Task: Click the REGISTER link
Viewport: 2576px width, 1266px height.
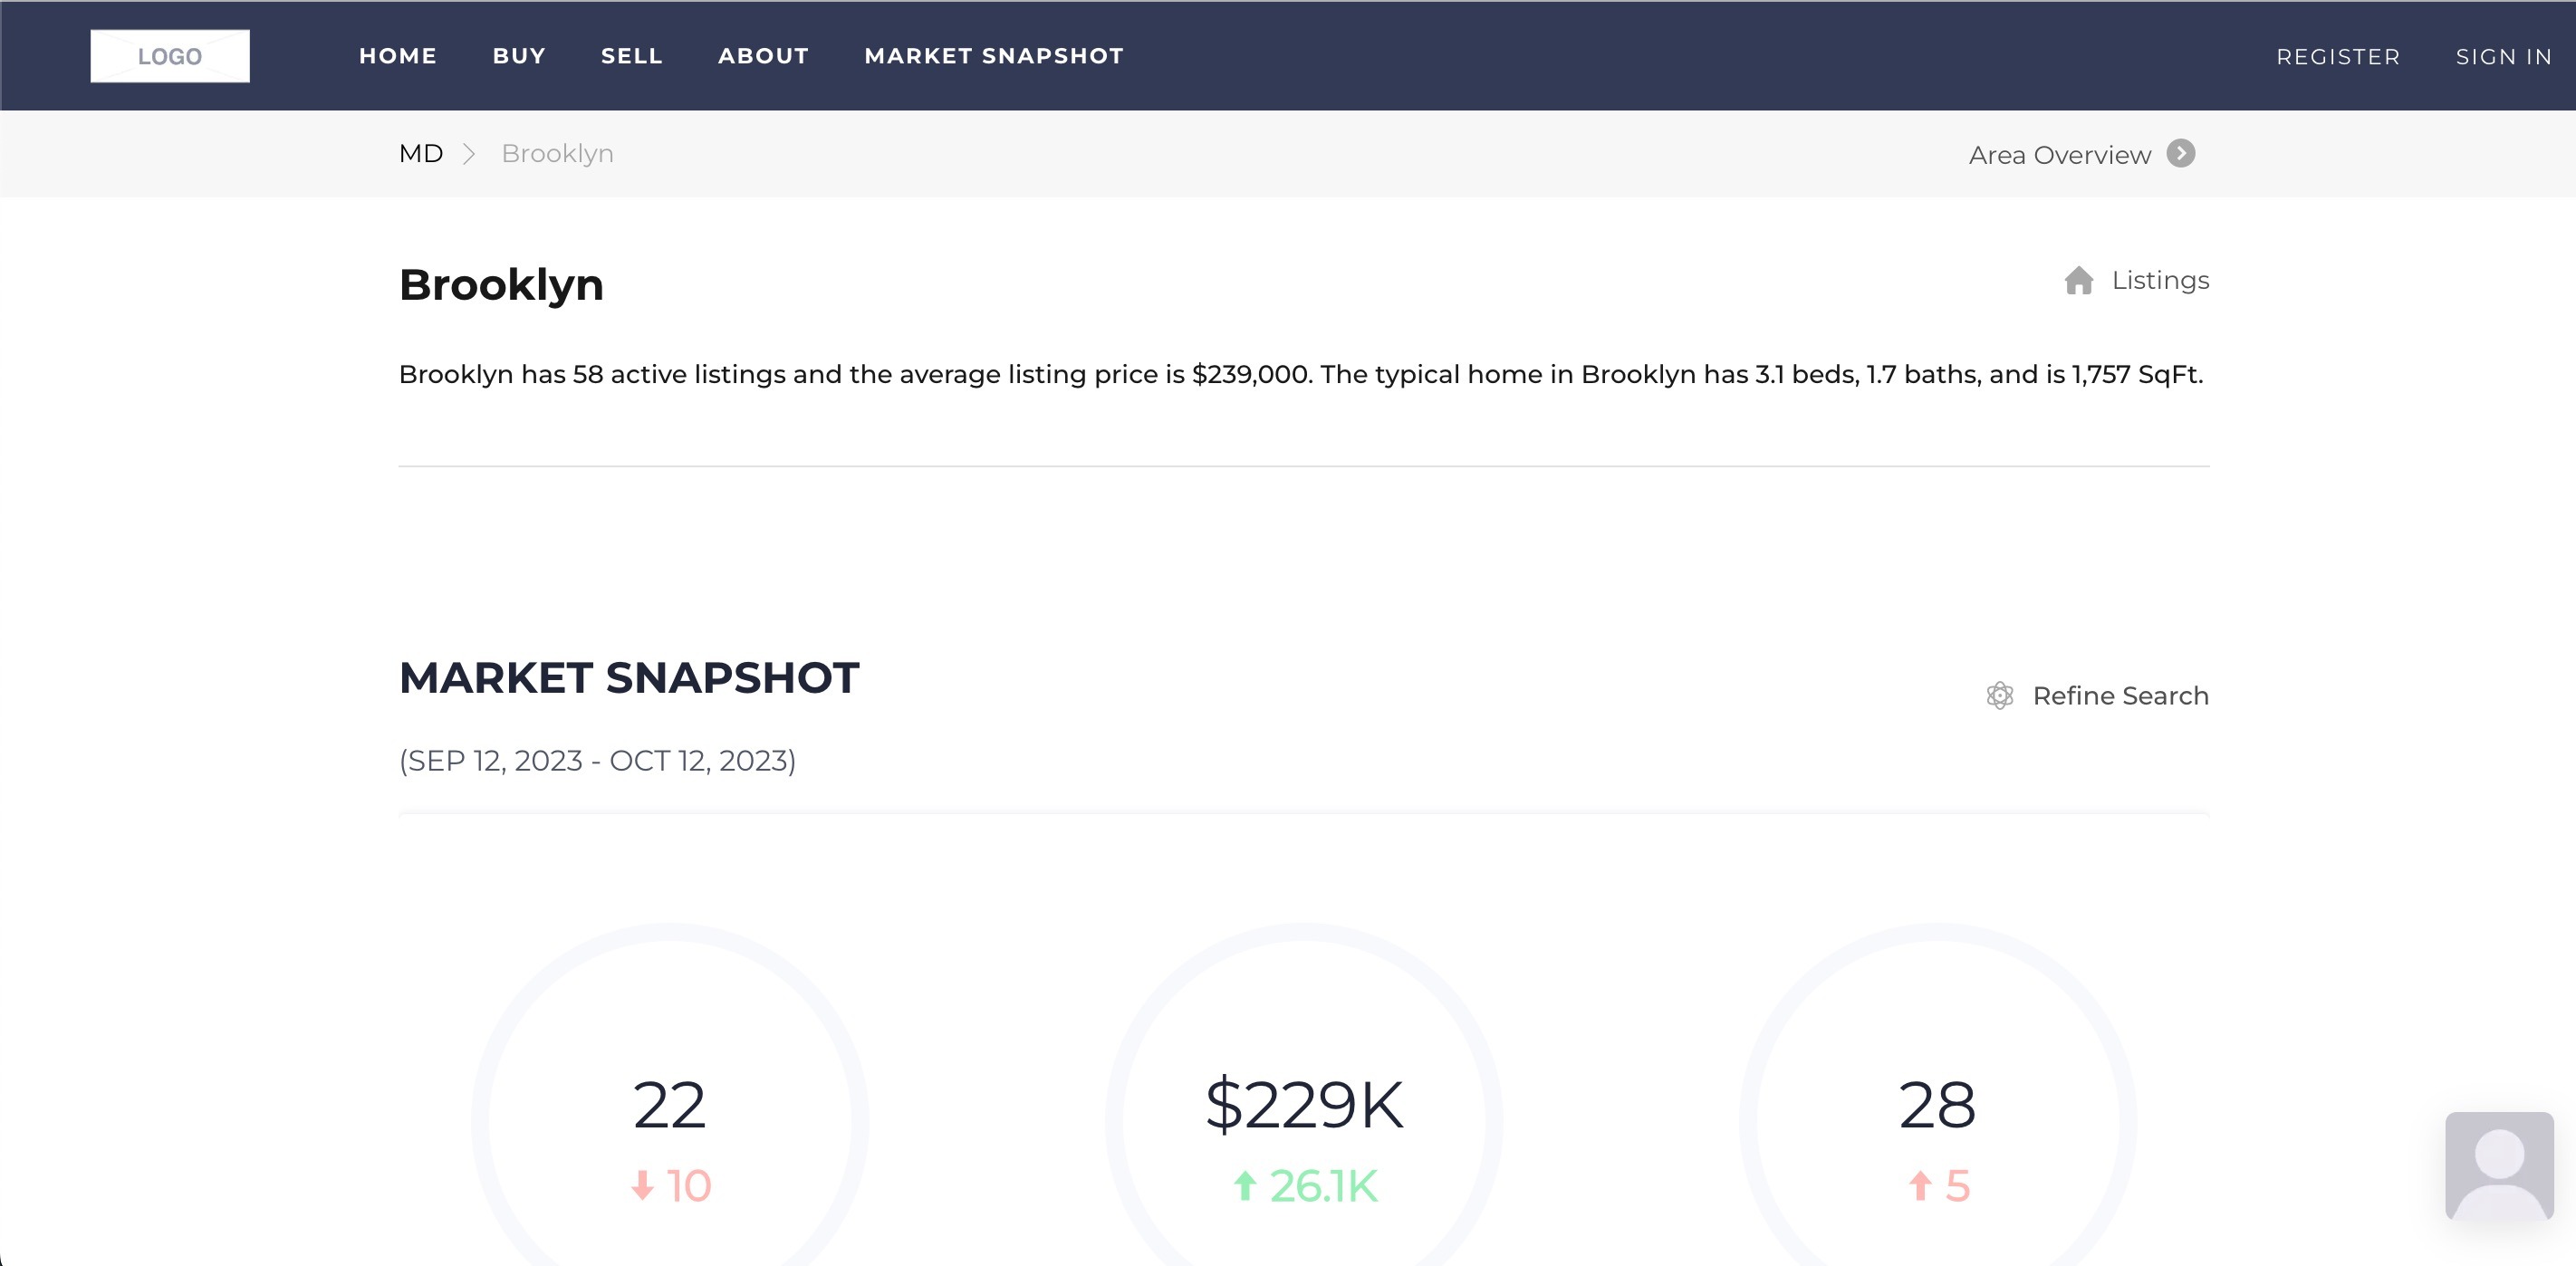Action: (x=2338, y=57)
